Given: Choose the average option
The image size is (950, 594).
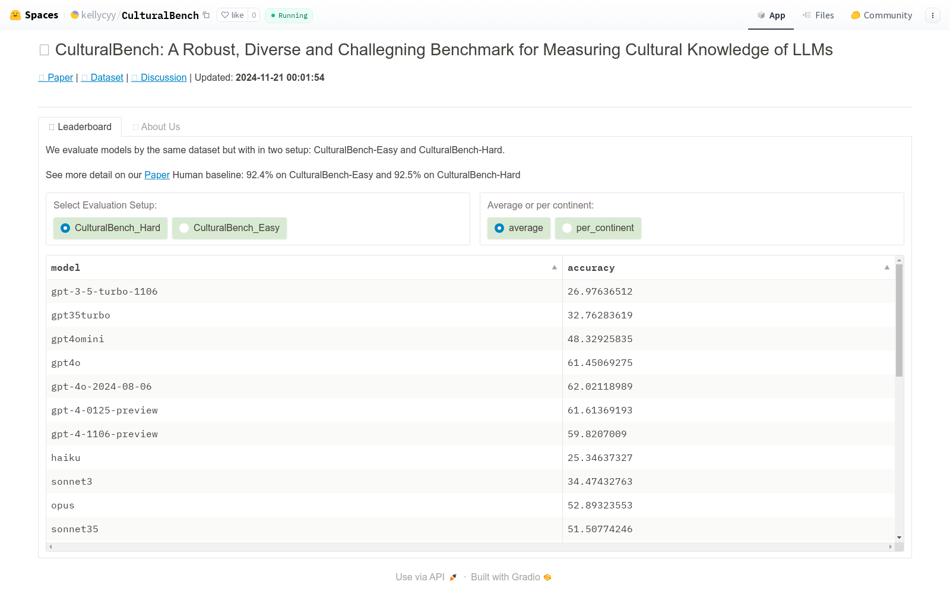Looking at the screenshot, I should pos(519,228).
